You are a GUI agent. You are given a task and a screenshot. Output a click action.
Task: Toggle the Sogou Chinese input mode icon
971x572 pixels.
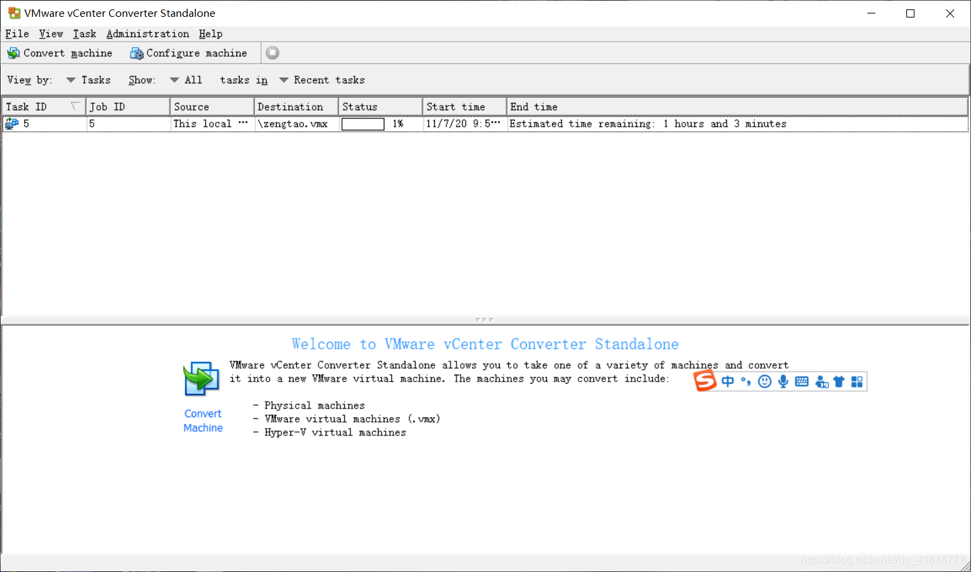728,382
